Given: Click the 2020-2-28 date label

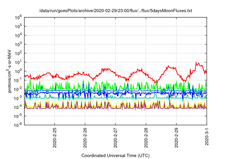Looking at the screenshot, I should 146,138.
